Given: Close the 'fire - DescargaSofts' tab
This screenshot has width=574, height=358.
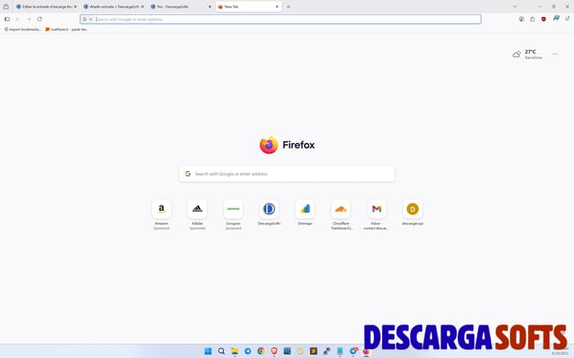Looking at the screenshot, I should pyautogui.click(x=210, y=7).
